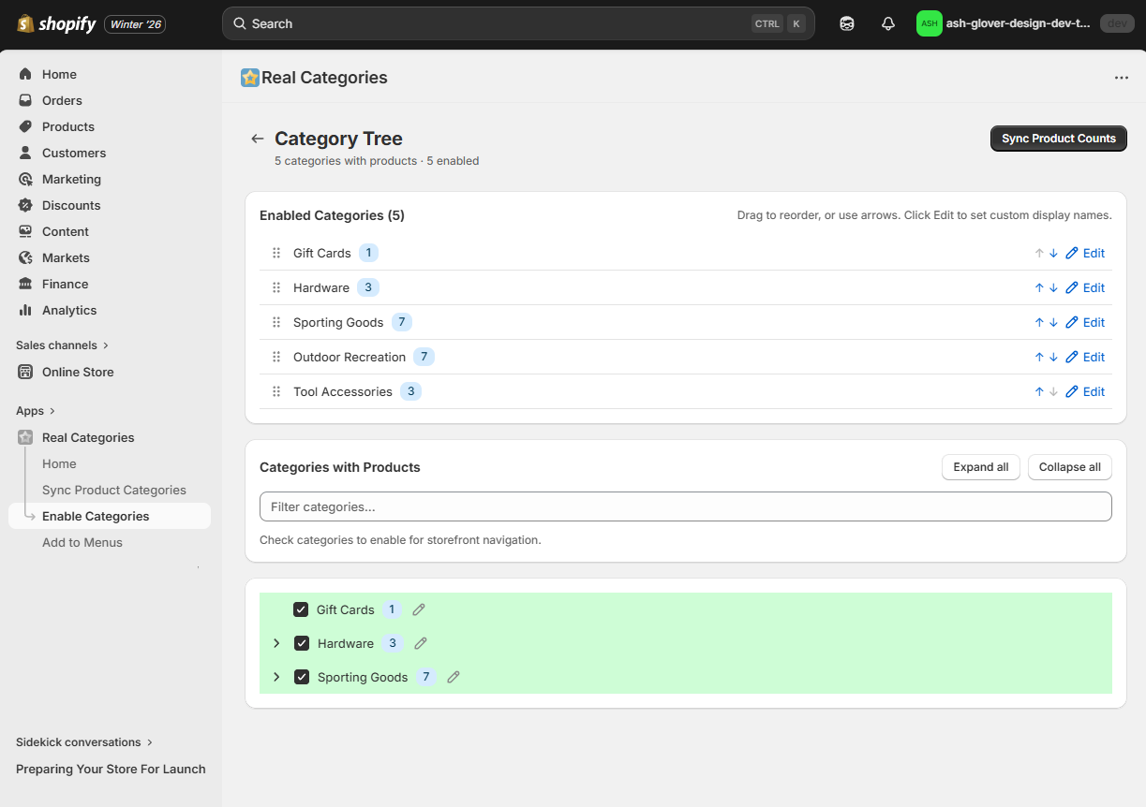Click the drag handle beside Sporting Goods

[x=275, y=321]
